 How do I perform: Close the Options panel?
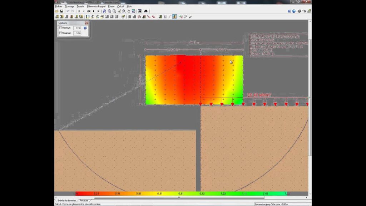[86, 23]
